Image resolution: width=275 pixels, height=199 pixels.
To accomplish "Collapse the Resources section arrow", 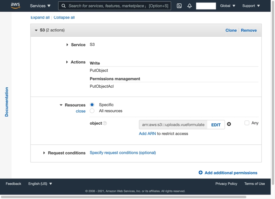I will pos(61,105).
